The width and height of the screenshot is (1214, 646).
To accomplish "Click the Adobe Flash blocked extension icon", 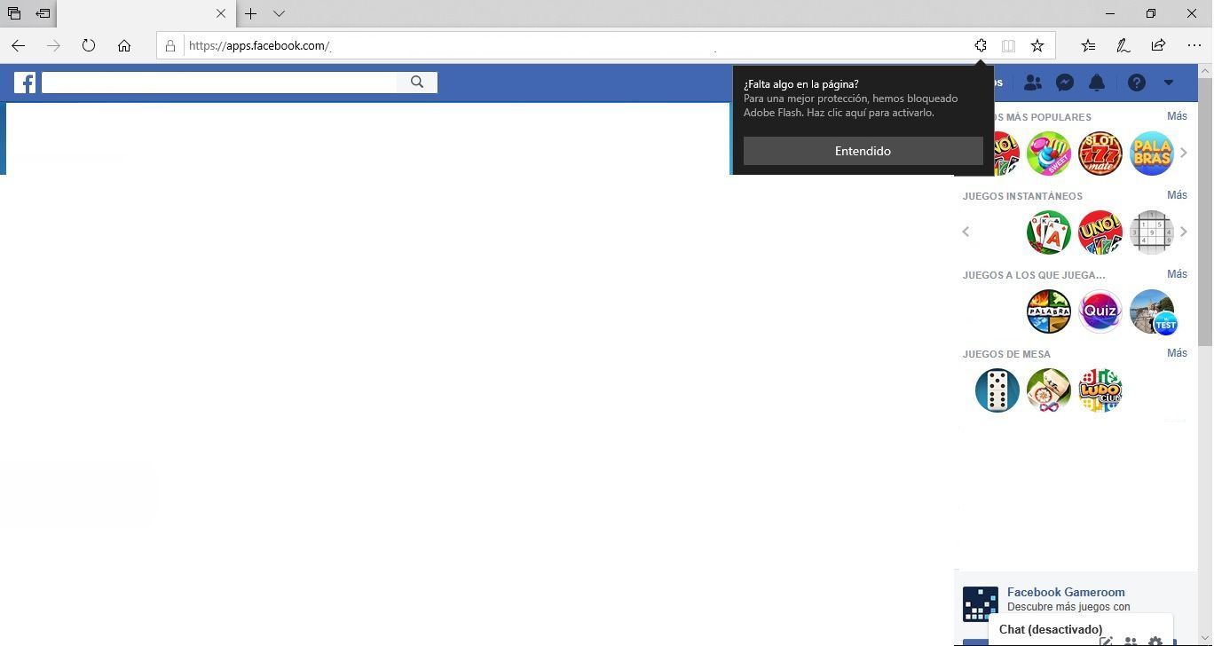I will click(981, 45).
